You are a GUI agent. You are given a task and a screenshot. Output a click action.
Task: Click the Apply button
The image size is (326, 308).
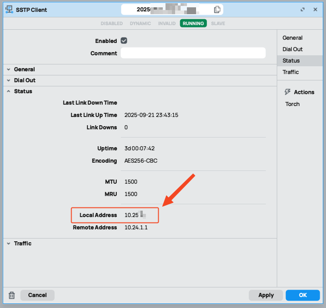pos(266,295)
